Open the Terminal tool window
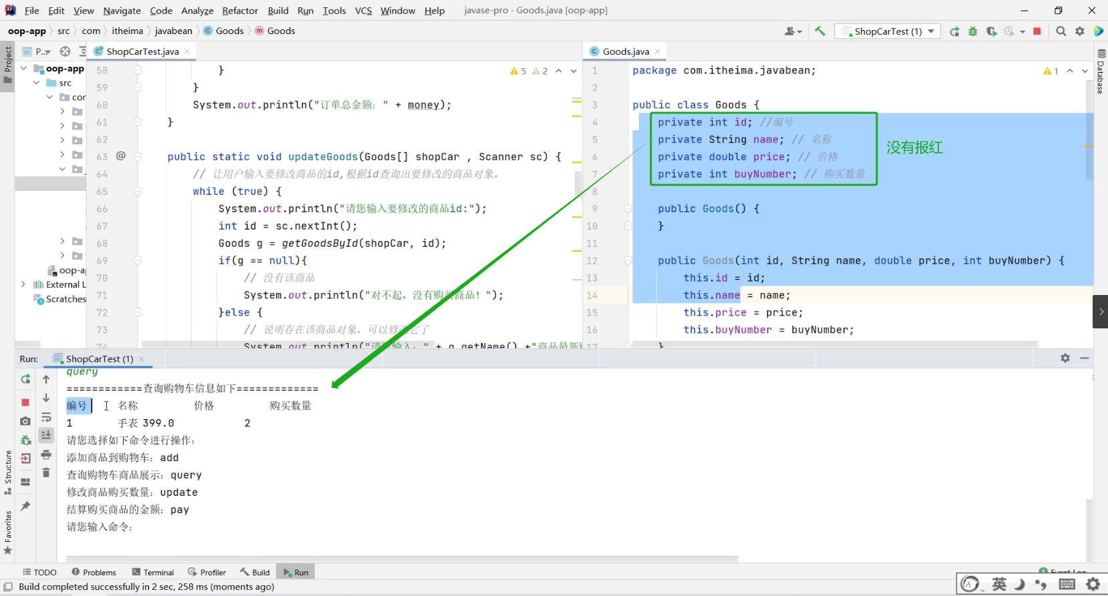Viewport: 1108px width, 596px height. point(153,572)
